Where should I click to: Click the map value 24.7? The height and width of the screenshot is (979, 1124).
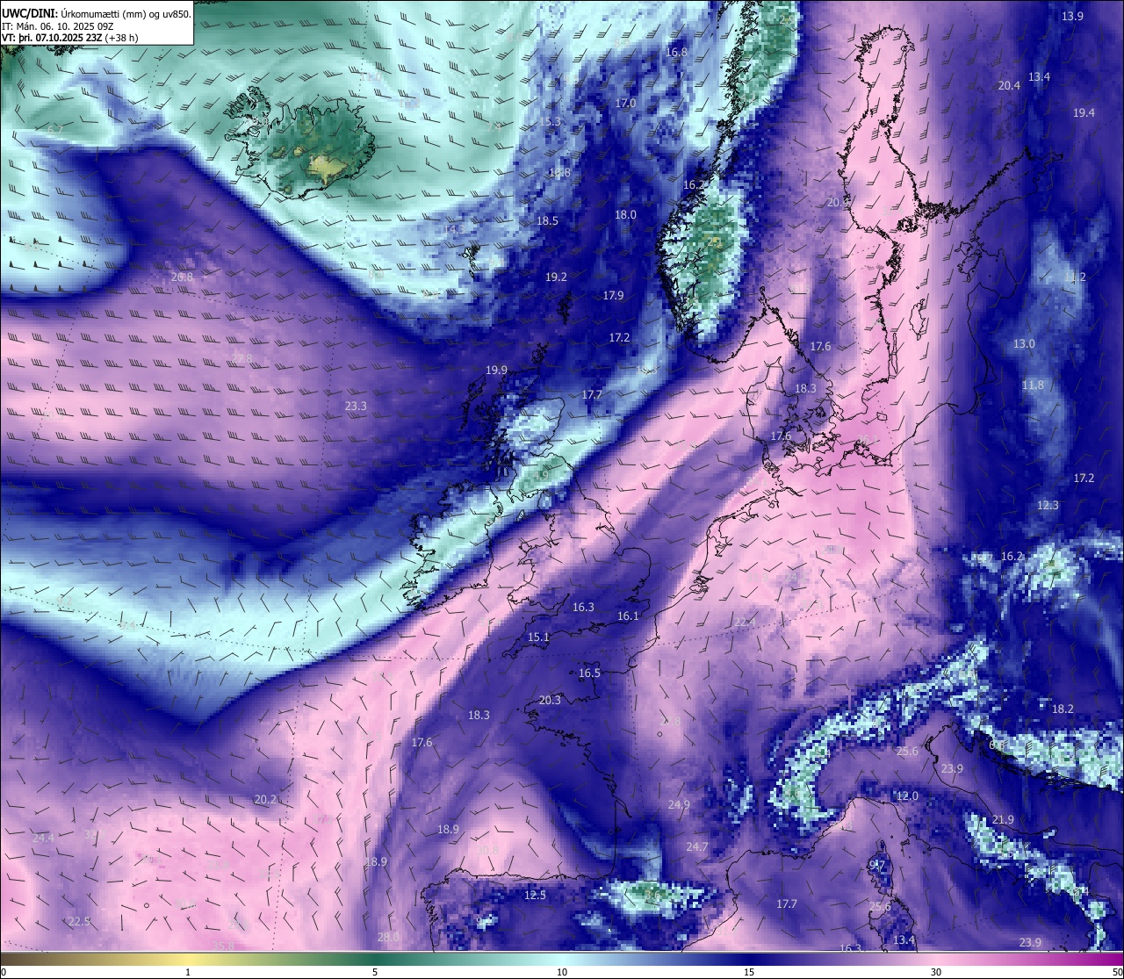(696, 847)
